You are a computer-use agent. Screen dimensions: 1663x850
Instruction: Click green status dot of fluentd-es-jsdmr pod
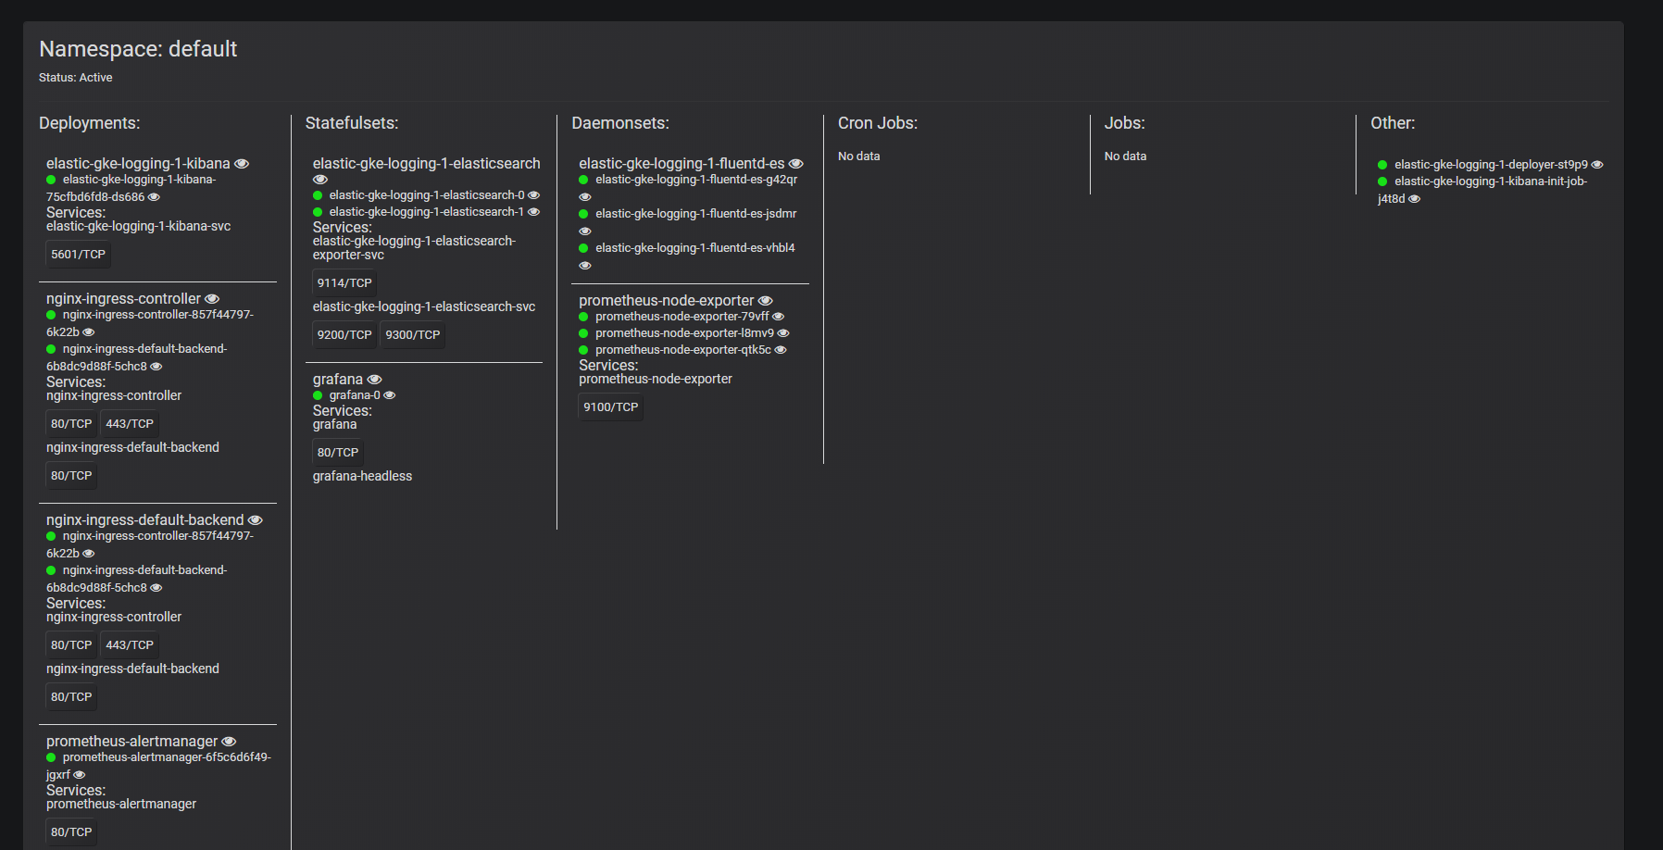click(583, 214)
